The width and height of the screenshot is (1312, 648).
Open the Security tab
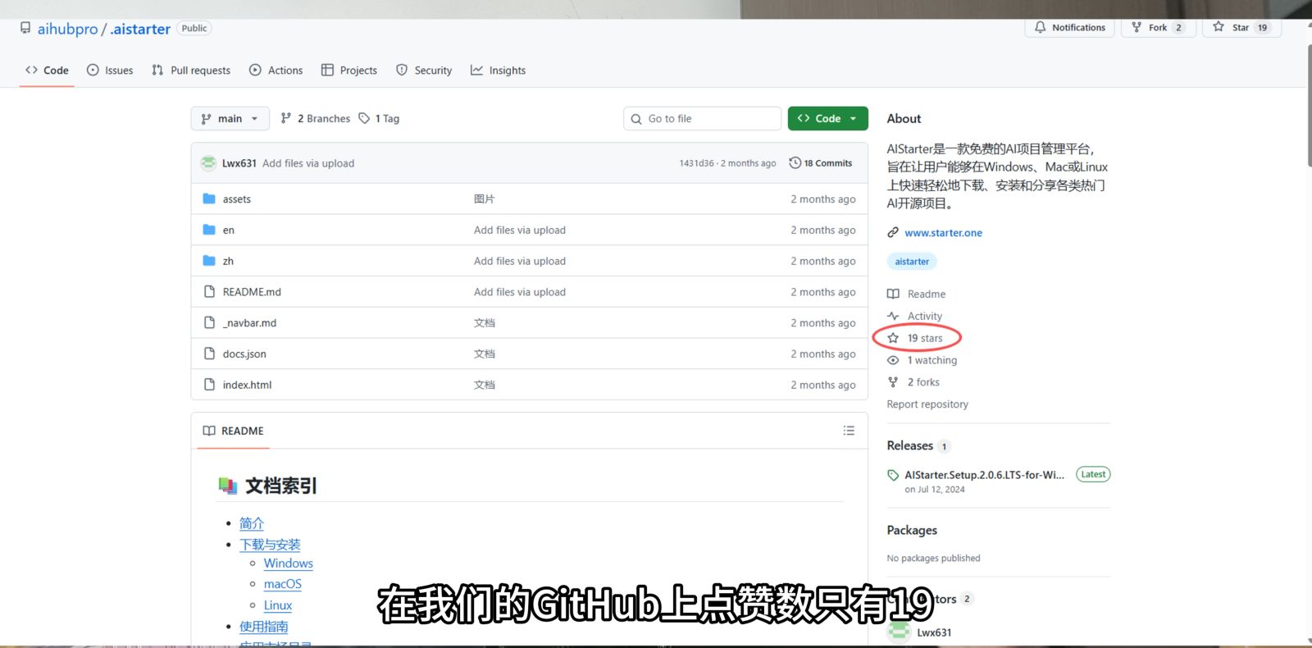(424, 71)
